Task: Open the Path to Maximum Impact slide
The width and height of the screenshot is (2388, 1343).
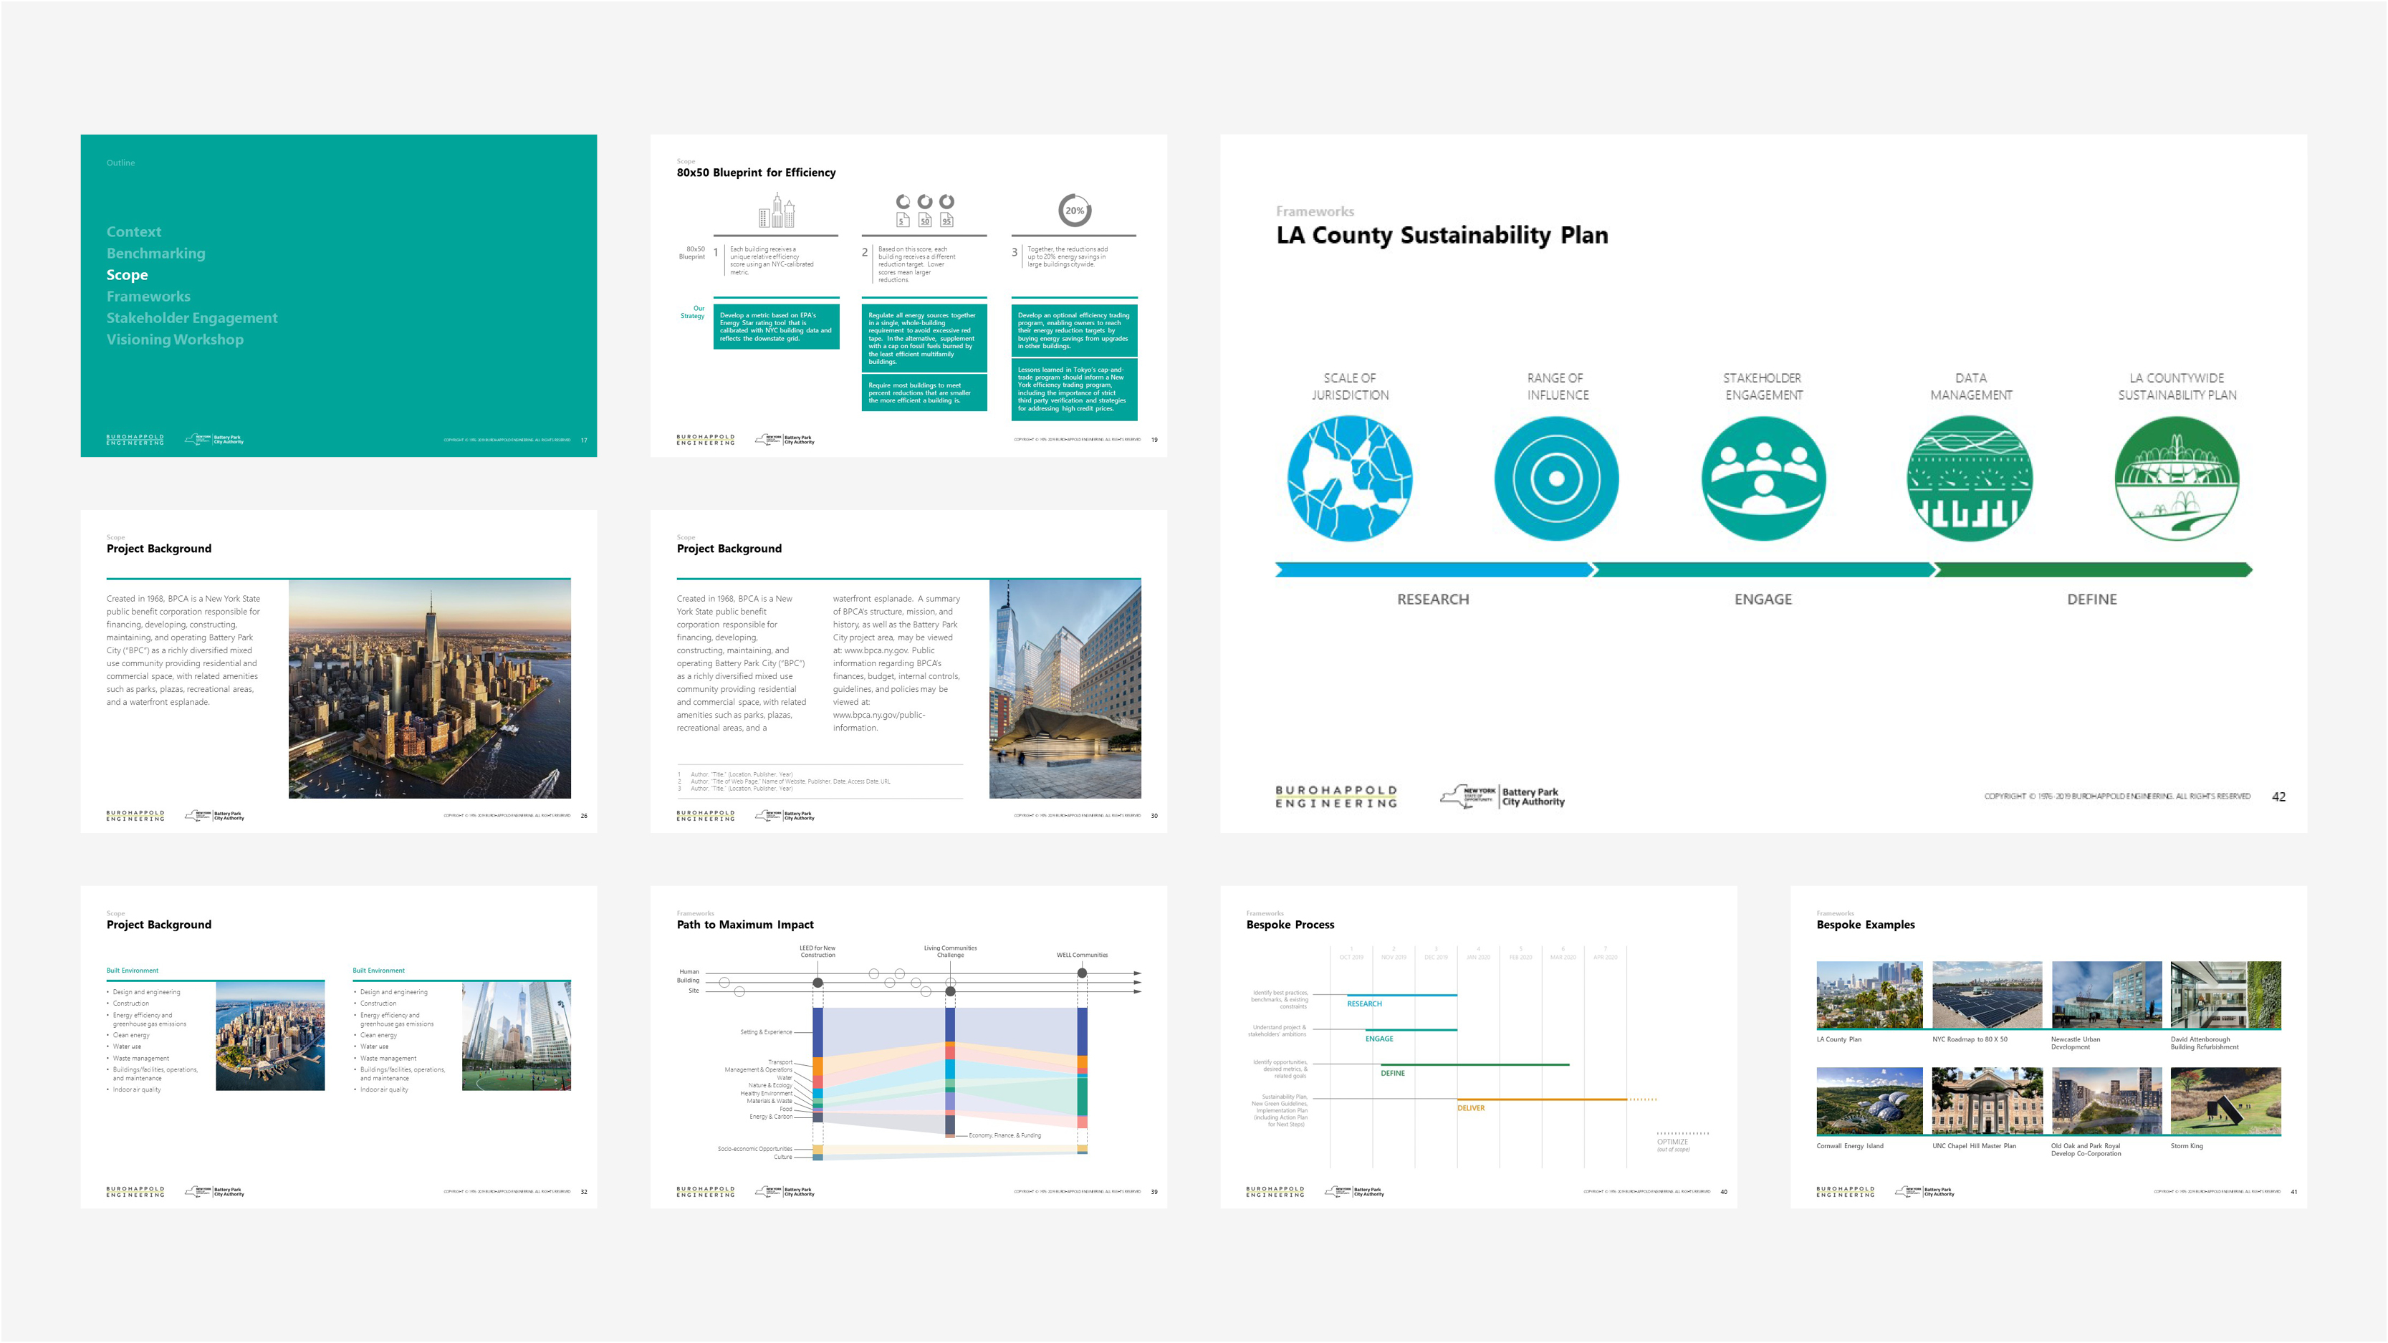Action: 908,1046
